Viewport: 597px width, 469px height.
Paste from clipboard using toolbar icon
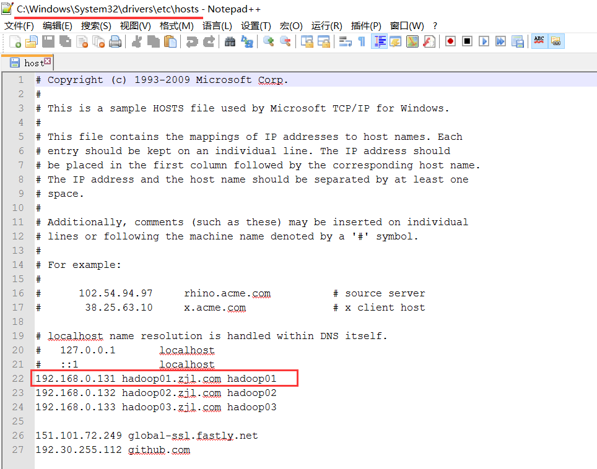[170, 41]
